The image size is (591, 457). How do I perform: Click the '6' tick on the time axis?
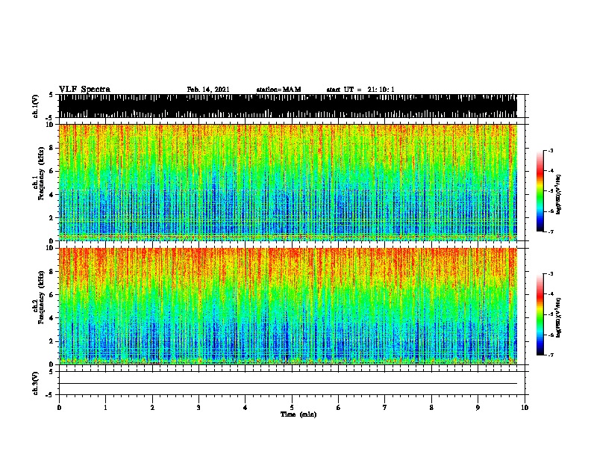[x=339, y=407]
